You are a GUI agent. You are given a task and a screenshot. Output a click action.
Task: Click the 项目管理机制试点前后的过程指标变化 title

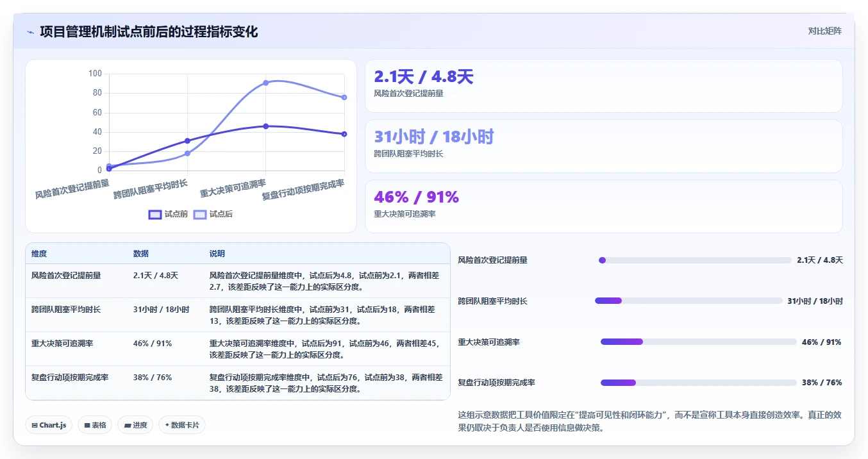pyautogui.click(x=149, y=31)
